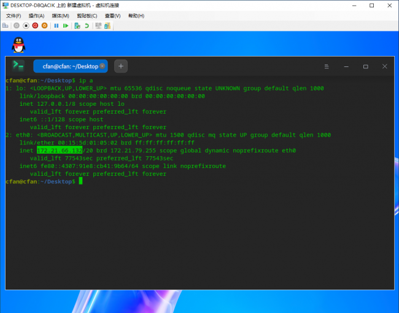Screen dimensions: 399x313
Task: Minimize the virtual machine connection window
Action: pos(354,6)
